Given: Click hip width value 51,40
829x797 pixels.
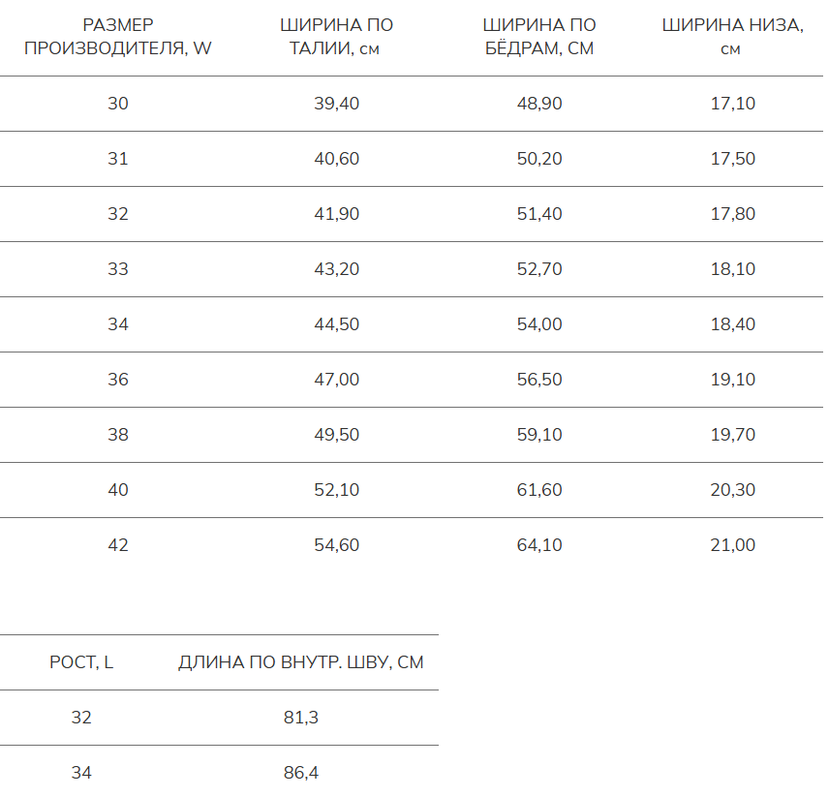Looking at the screenshot, I should click(539, 214).
